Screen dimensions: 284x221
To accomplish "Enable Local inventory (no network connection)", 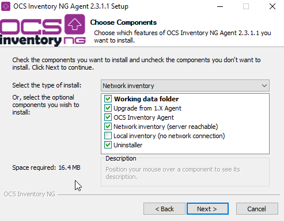I will point(108,136).
